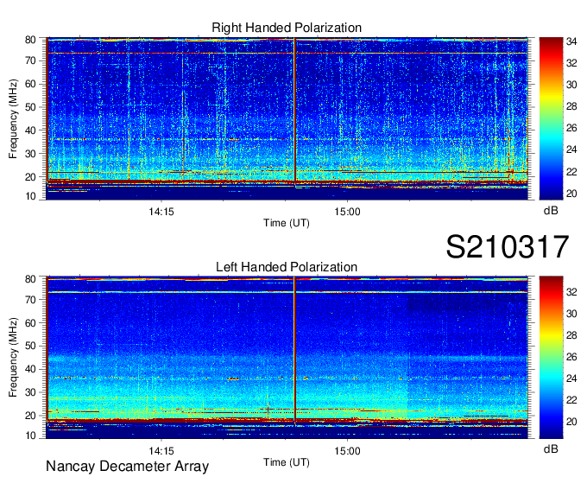Image resolution: width=587 pixels, height=477 pixels.
Task: Click the 26 value on top color bar
Action: 571,128
